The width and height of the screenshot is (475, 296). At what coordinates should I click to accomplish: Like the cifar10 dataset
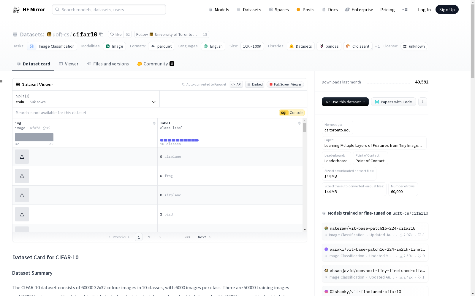(116, 35)
